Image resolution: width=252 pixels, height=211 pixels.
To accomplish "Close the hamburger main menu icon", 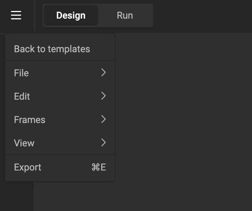I will coord(16,15).
